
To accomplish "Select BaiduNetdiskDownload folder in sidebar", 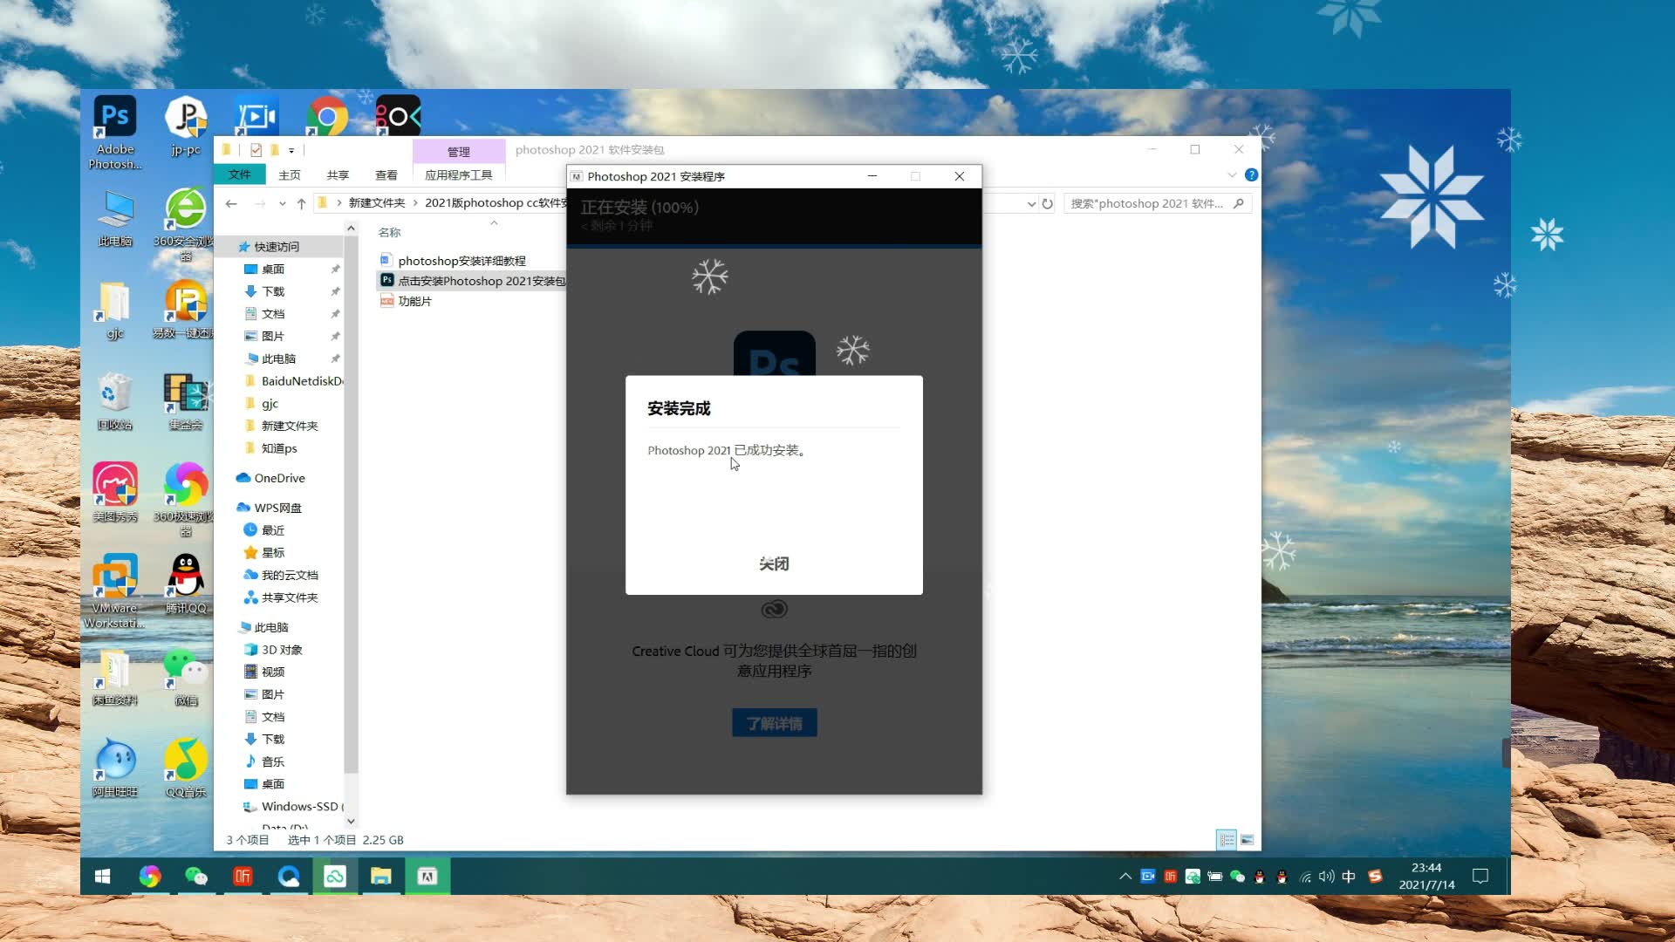I will [294, 381].
